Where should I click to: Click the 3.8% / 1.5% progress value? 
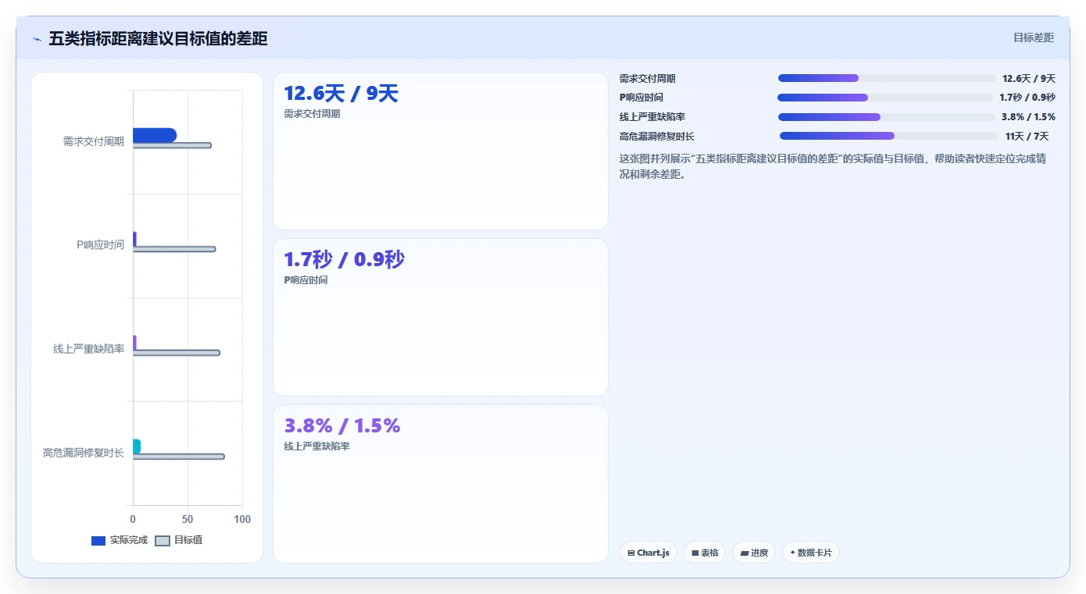[1028, 117]
